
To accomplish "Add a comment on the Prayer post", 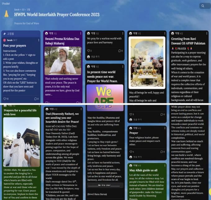I will coord(137,157).
